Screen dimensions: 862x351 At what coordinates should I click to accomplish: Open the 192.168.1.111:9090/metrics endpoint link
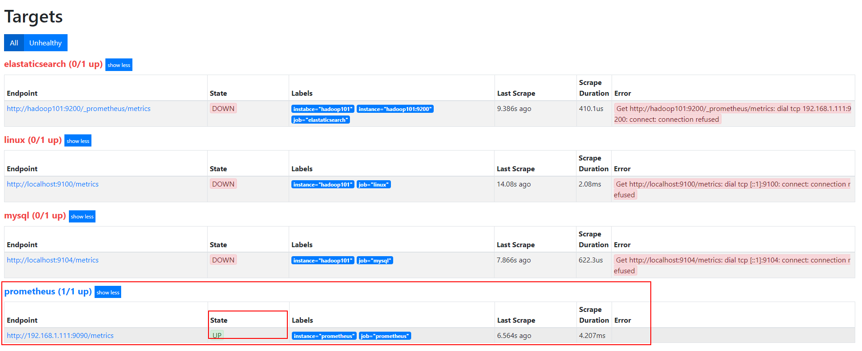tap(60, 335)
